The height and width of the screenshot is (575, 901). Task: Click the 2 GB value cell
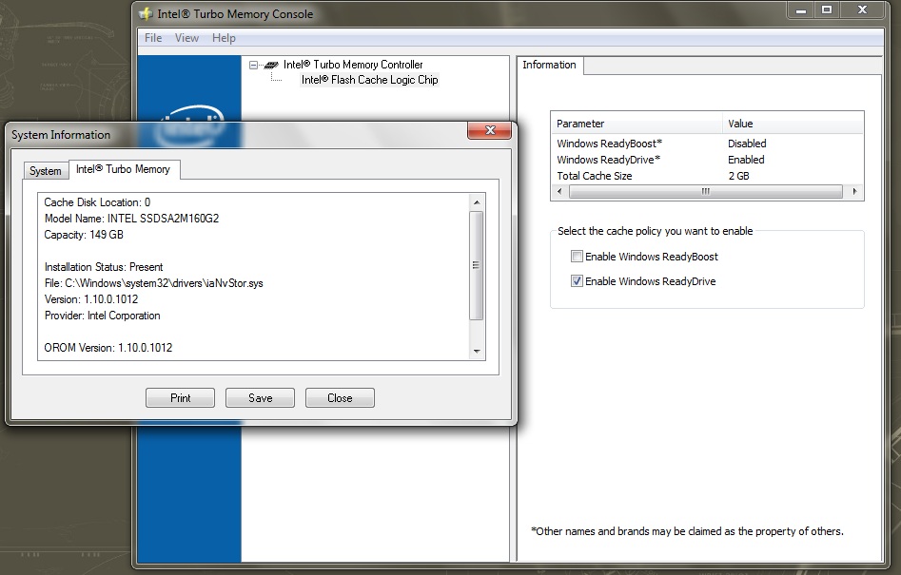[x=739, y=176]
